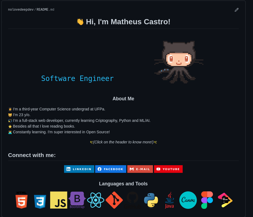Click the pencil edit README icon

click(237, 10)
